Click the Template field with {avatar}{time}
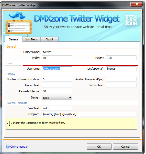 (89, 114)
